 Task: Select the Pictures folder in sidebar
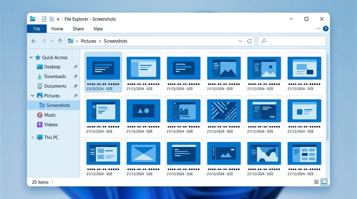pos(52,96)
